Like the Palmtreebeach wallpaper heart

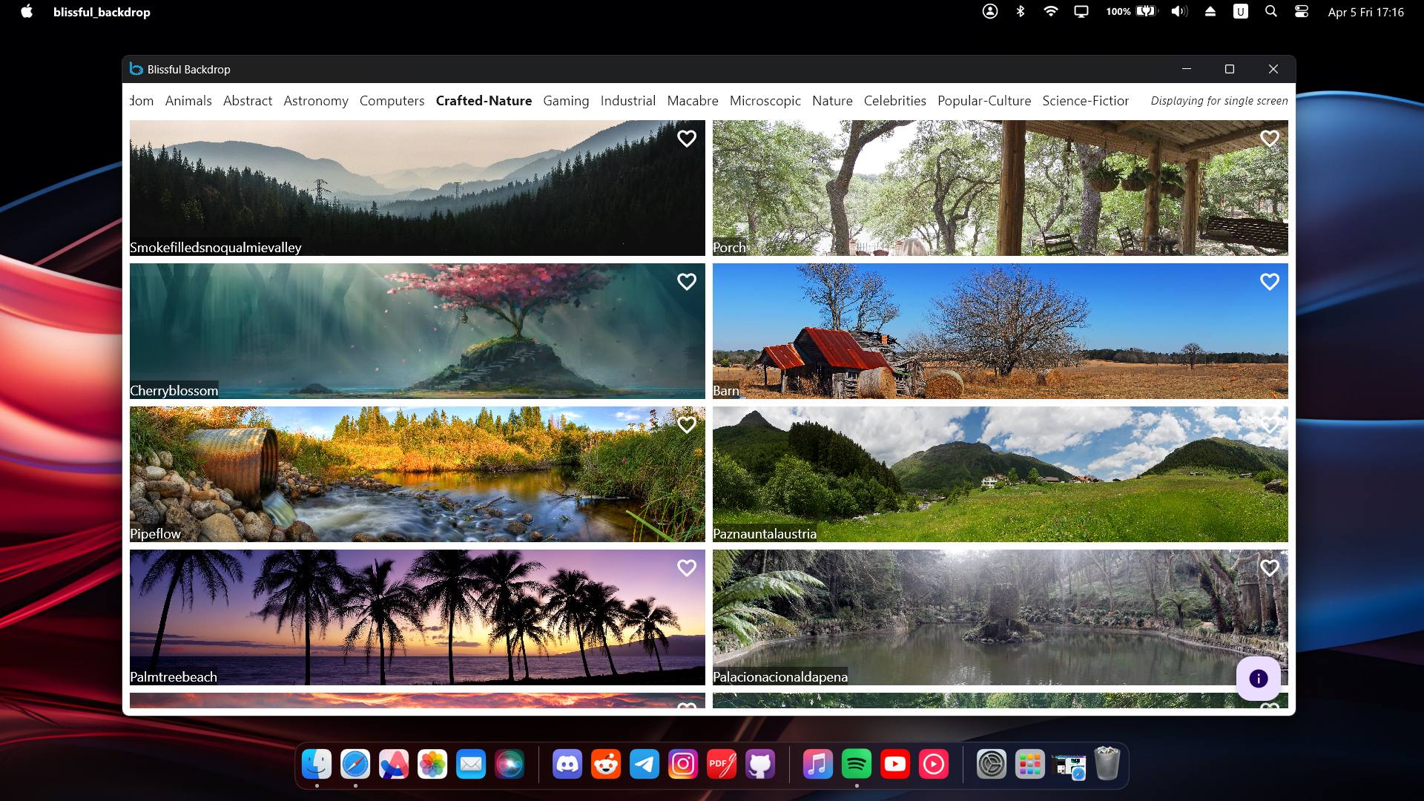point(686,568)
